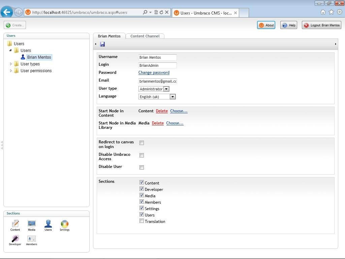Uncheck the Content section checkbox

click(142, 182)
